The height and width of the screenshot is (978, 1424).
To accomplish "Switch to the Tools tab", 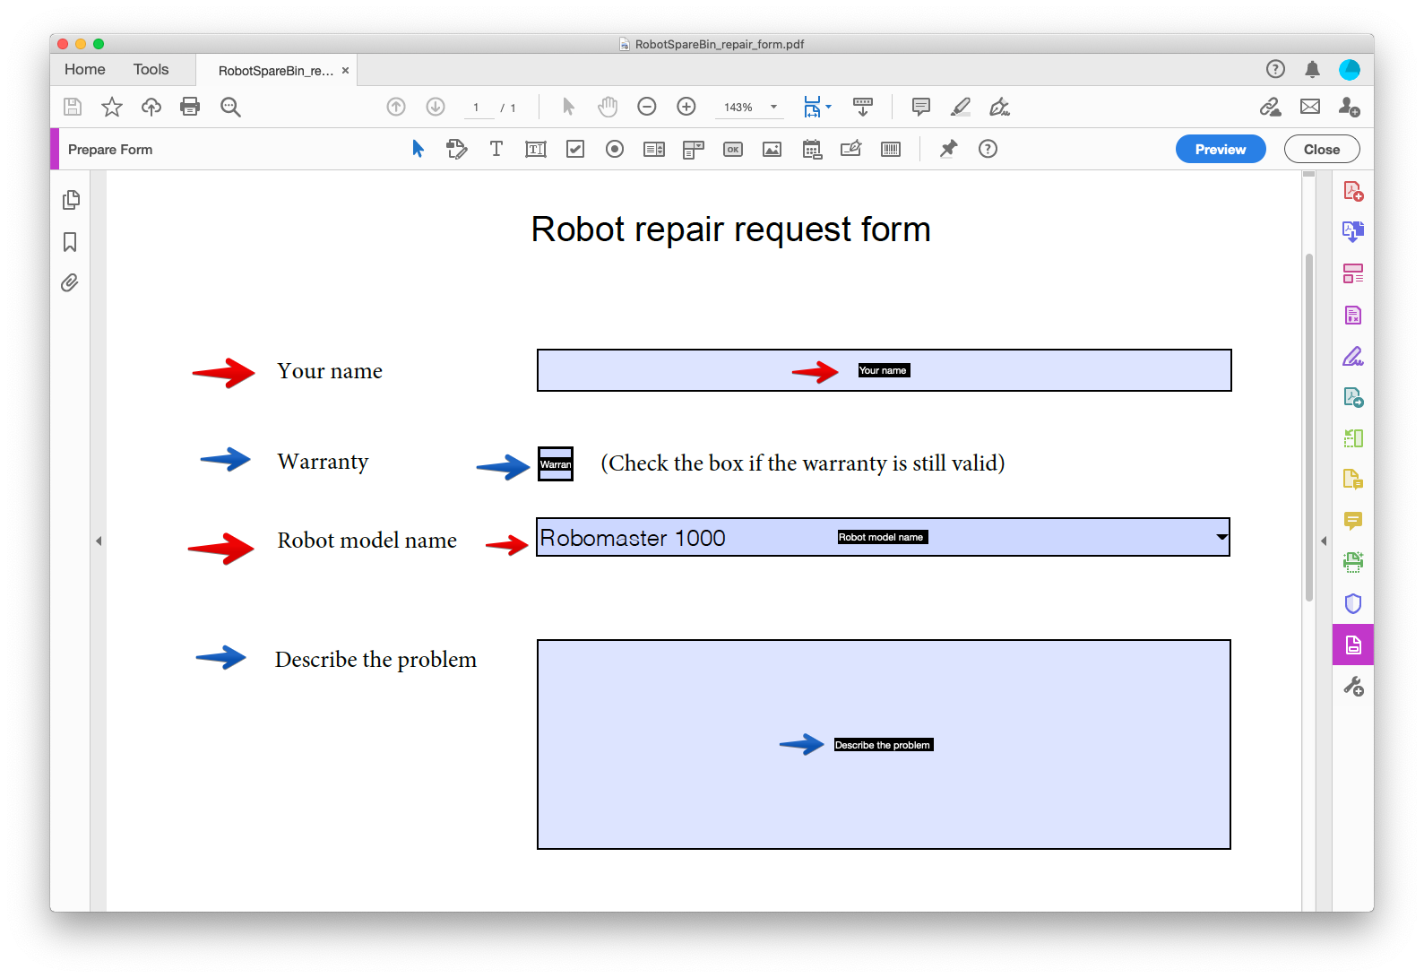I will click(x=151, y=70).
